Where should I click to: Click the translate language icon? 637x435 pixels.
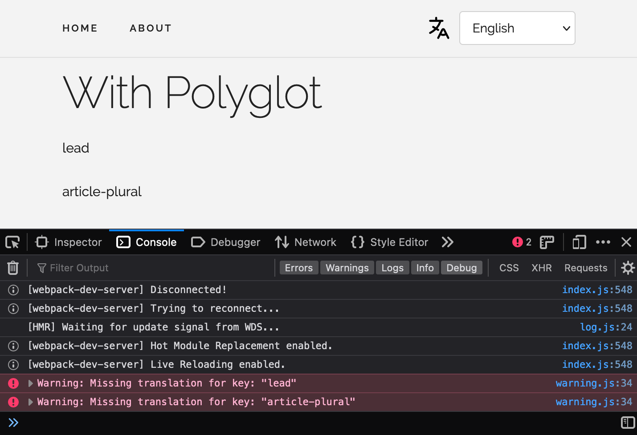439,28
